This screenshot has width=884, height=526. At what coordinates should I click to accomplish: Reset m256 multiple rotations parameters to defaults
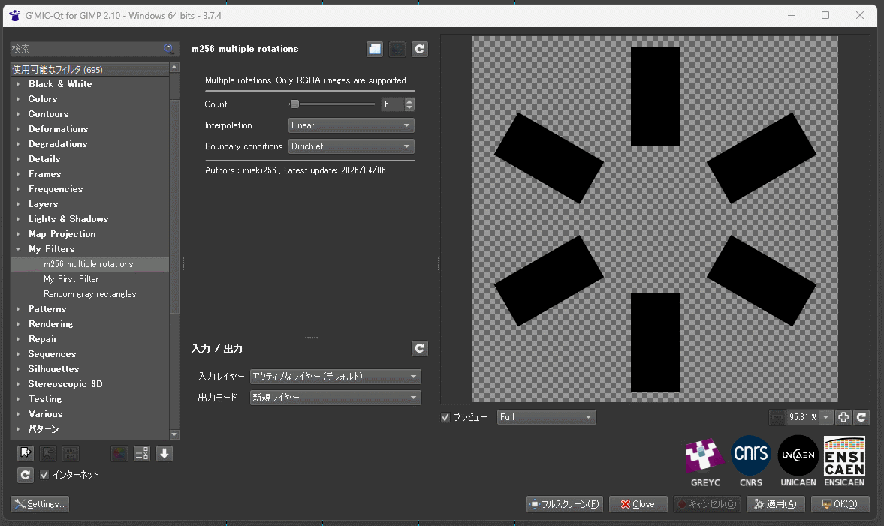coord(420,50)
